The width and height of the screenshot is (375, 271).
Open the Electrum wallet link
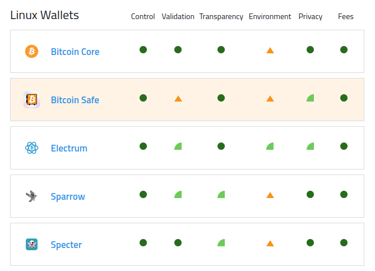(69, 148)
